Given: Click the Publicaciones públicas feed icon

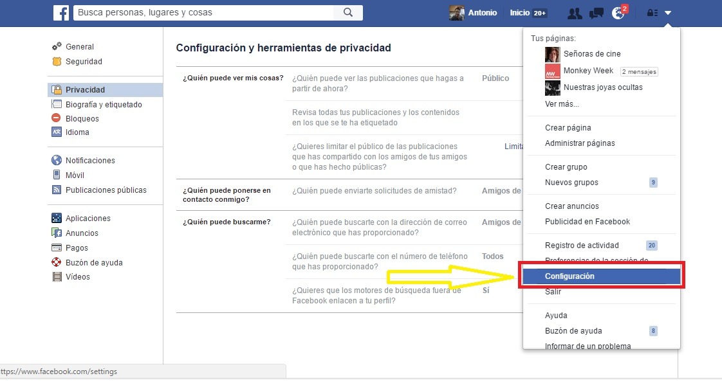Looking at the screenshot, I should (57, 190).
